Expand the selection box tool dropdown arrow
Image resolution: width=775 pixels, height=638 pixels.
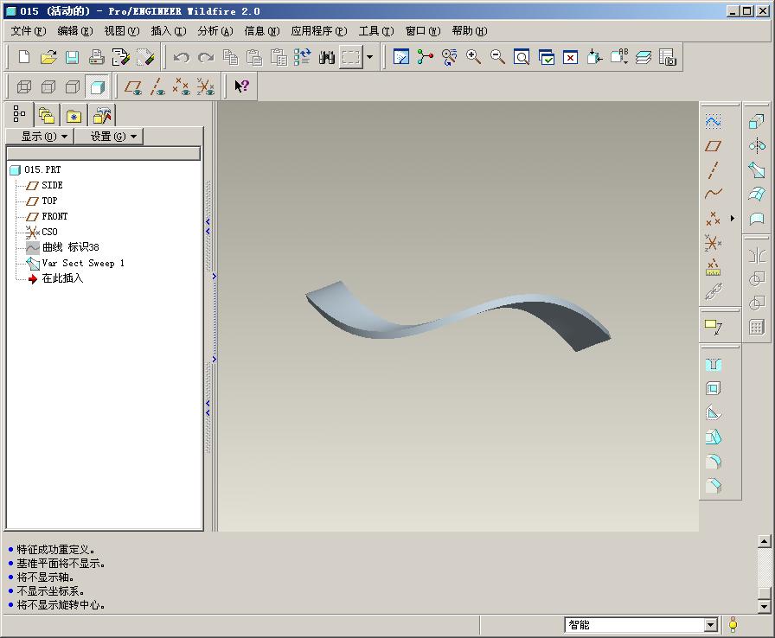[369, 57]
